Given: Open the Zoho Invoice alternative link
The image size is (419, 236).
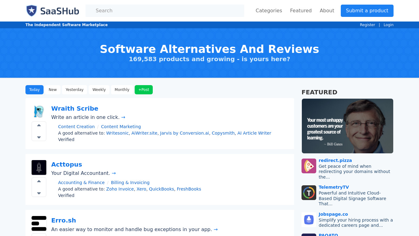Looking at the screenshot, I should tap(120, 189).
